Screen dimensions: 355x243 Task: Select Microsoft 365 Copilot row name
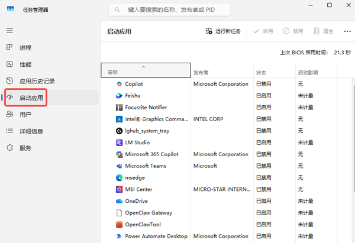pos(151,154)
